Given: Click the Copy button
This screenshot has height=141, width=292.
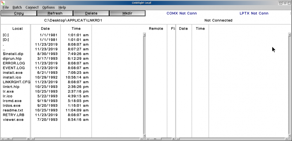Looking at the screenshot, I should (x=19, y=14).
